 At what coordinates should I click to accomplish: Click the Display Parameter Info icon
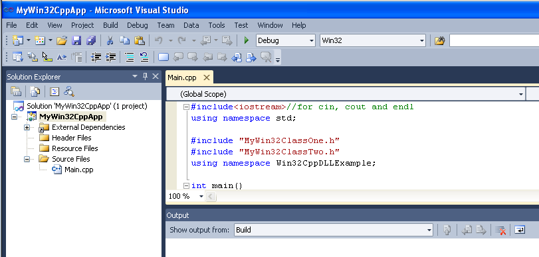(x=33, y=57)
